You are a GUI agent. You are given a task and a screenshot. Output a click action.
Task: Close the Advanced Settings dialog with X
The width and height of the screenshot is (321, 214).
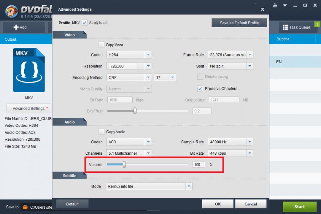(263, 9)
